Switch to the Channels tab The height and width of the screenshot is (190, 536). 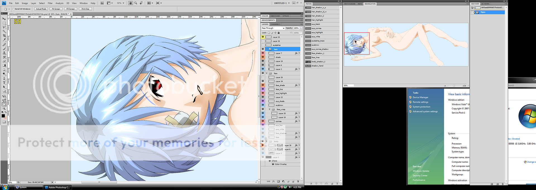point(275,24)
